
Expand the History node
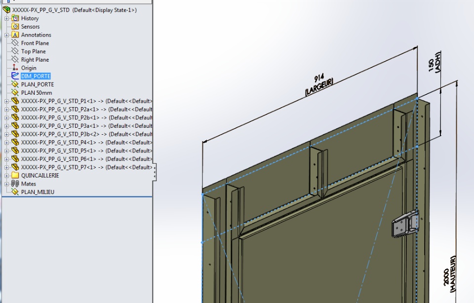click(6, 18)
